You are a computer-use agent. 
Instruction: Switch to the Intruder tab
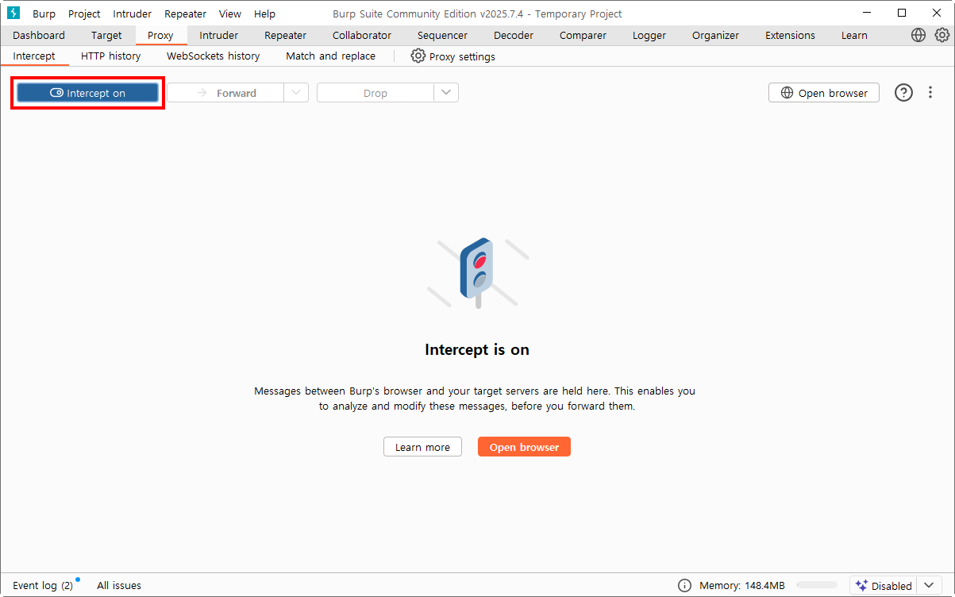point(219,35)
